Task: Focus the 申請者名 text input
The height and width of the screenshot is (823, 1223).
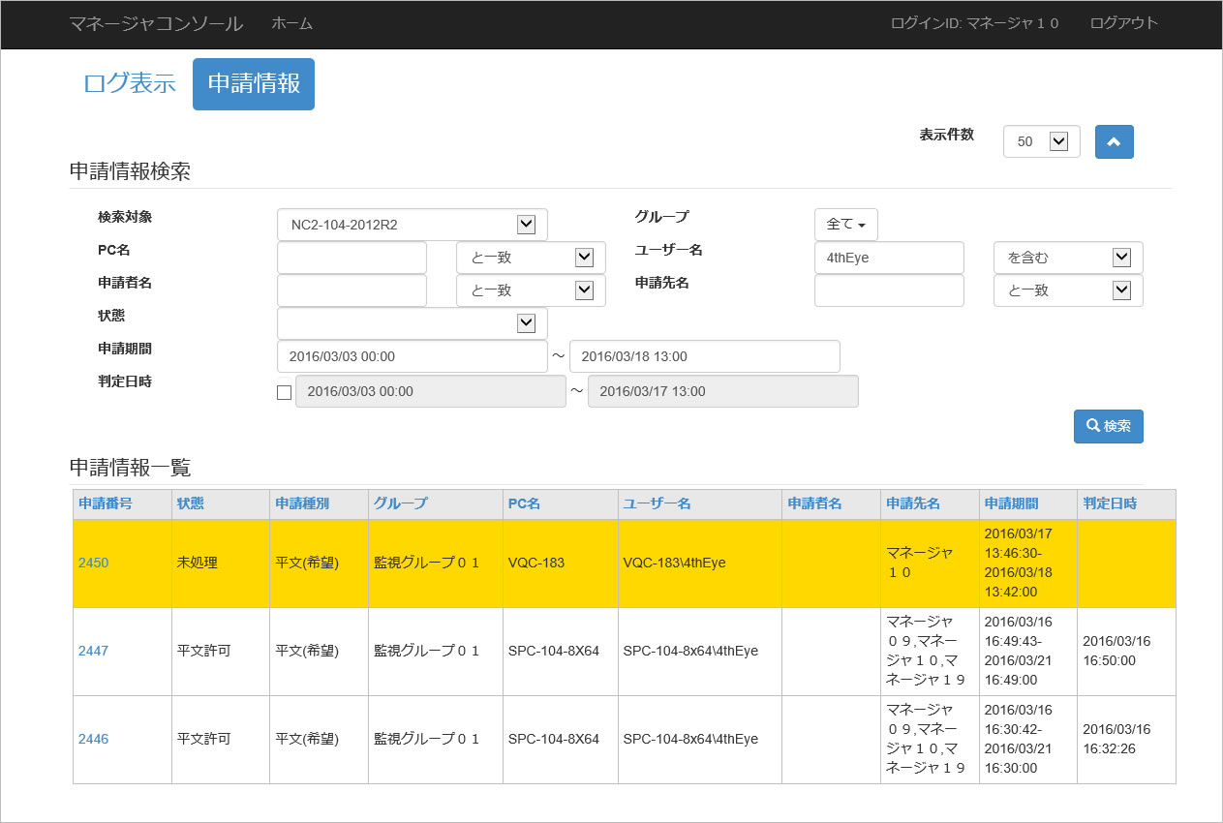Action: pos(352,290)
